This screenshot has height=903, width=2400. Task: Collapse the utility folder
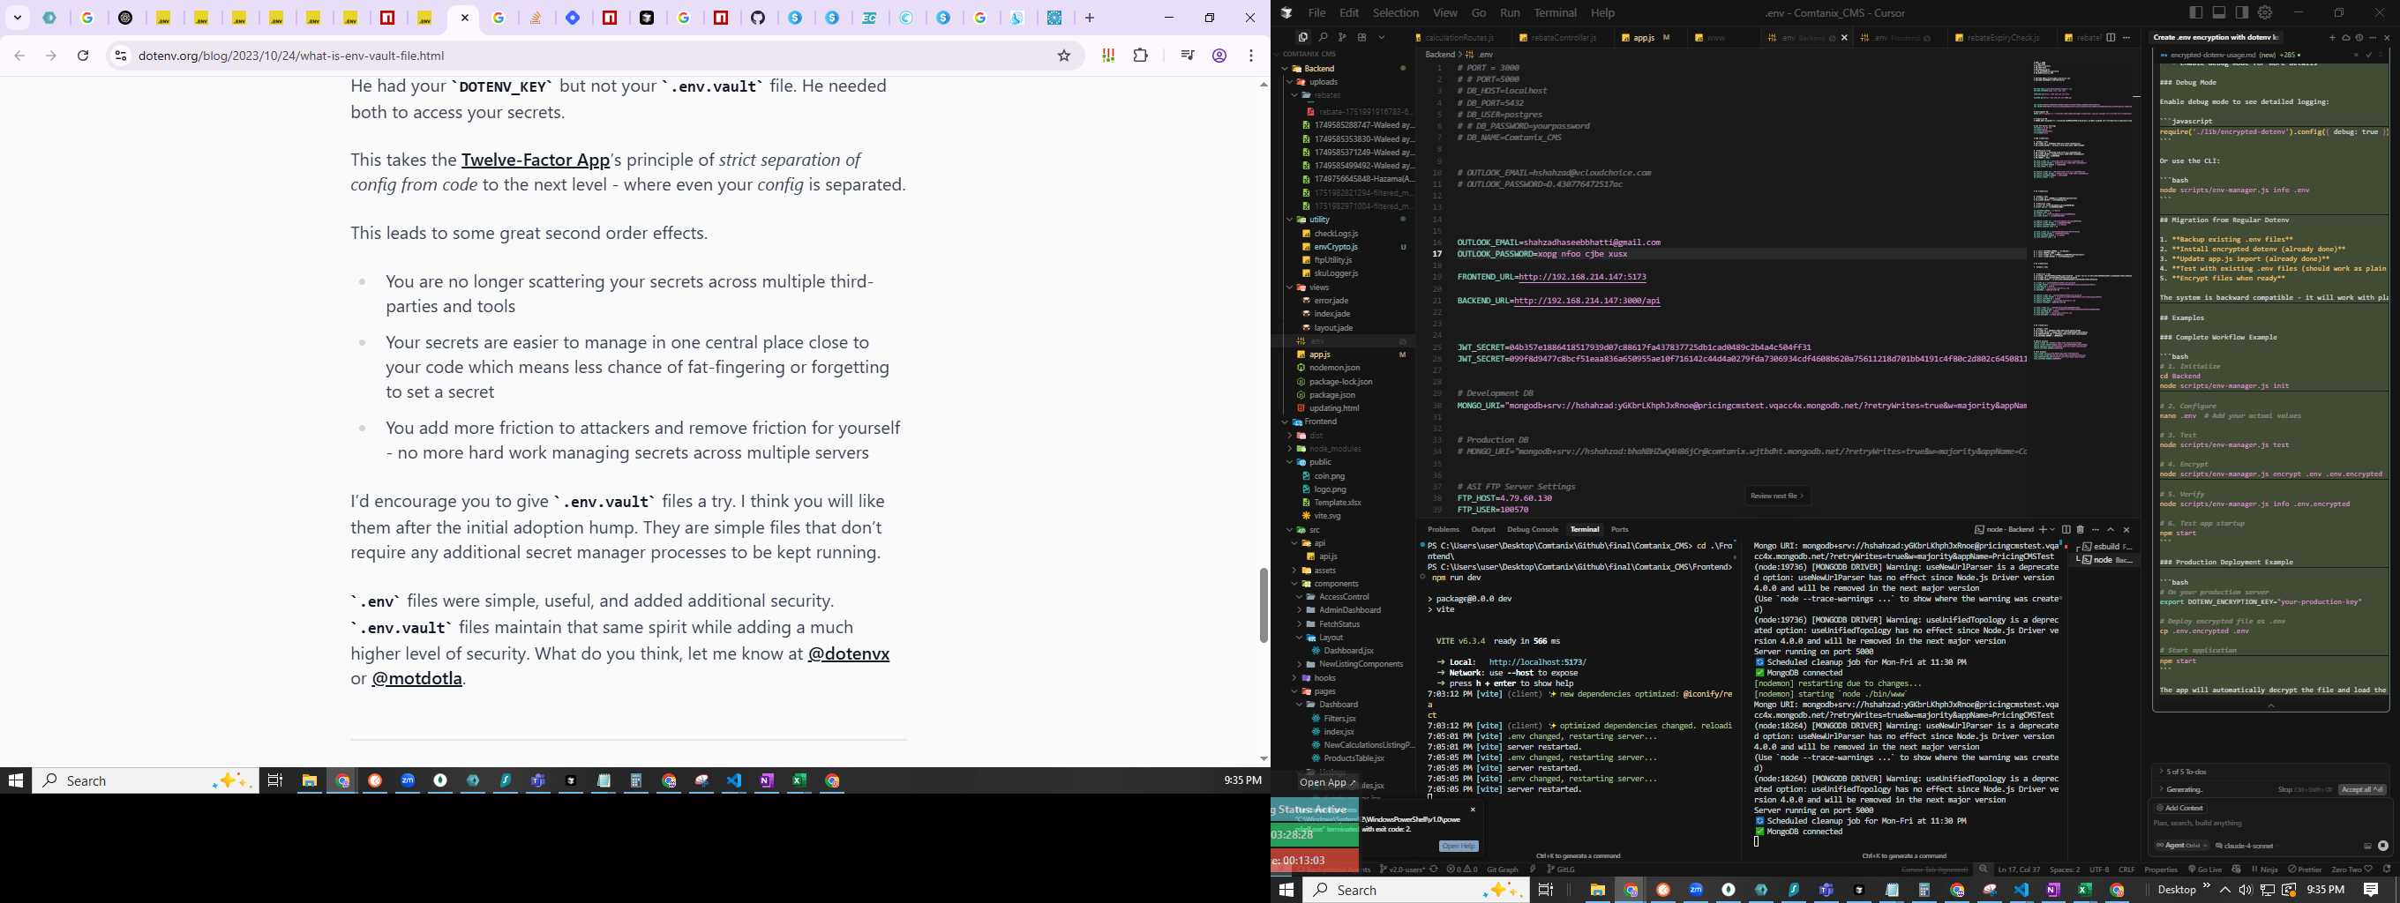click(1289, 220)
